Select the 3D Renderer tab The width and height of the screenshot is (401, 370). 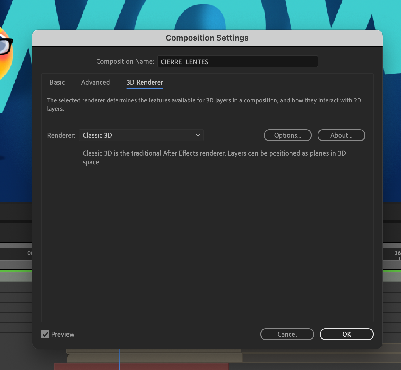144,82
